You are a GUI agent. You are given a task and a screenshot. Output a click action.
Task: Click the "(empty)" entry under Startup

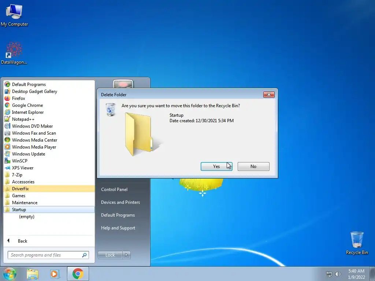27,217
